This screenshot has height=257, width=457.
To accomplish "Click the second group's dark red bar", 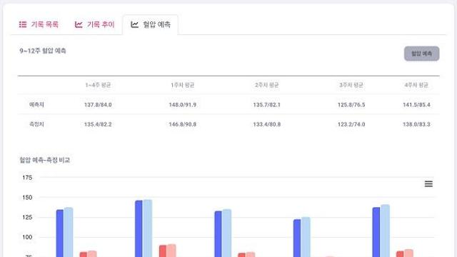I will 163,251.
